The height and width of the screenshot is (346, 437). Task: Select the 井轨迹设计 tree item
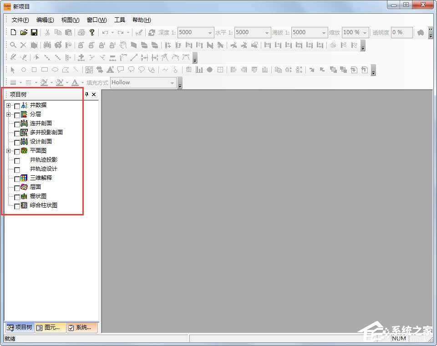coord(44,169)
